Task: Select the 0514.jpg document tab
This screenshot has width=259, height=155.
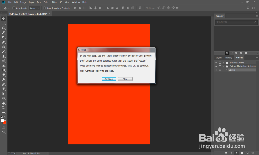Action: pyautogui.click(x=28, y=14)
